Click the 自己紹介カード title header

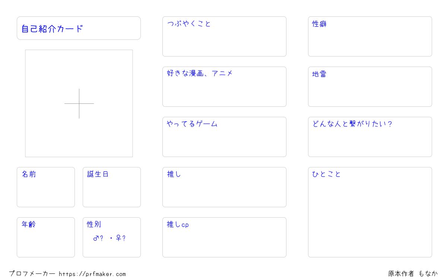click(79, 28)
